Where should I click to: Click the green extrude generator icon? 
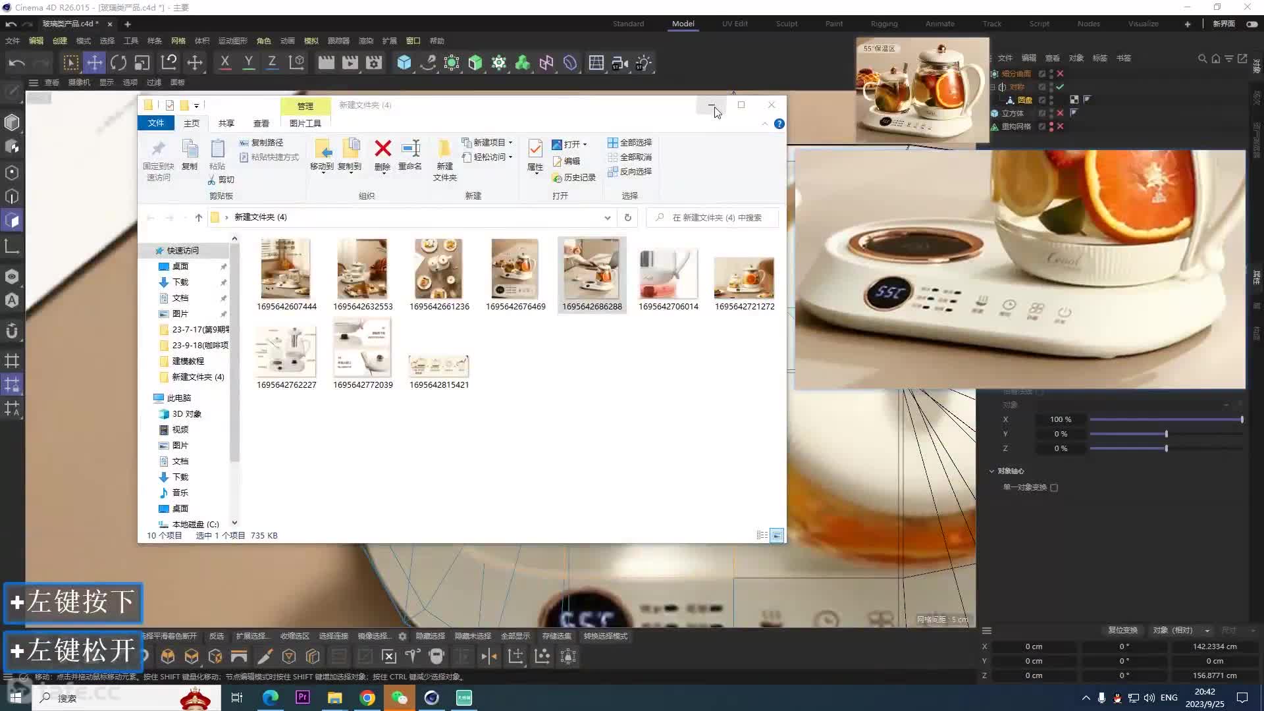475,63
